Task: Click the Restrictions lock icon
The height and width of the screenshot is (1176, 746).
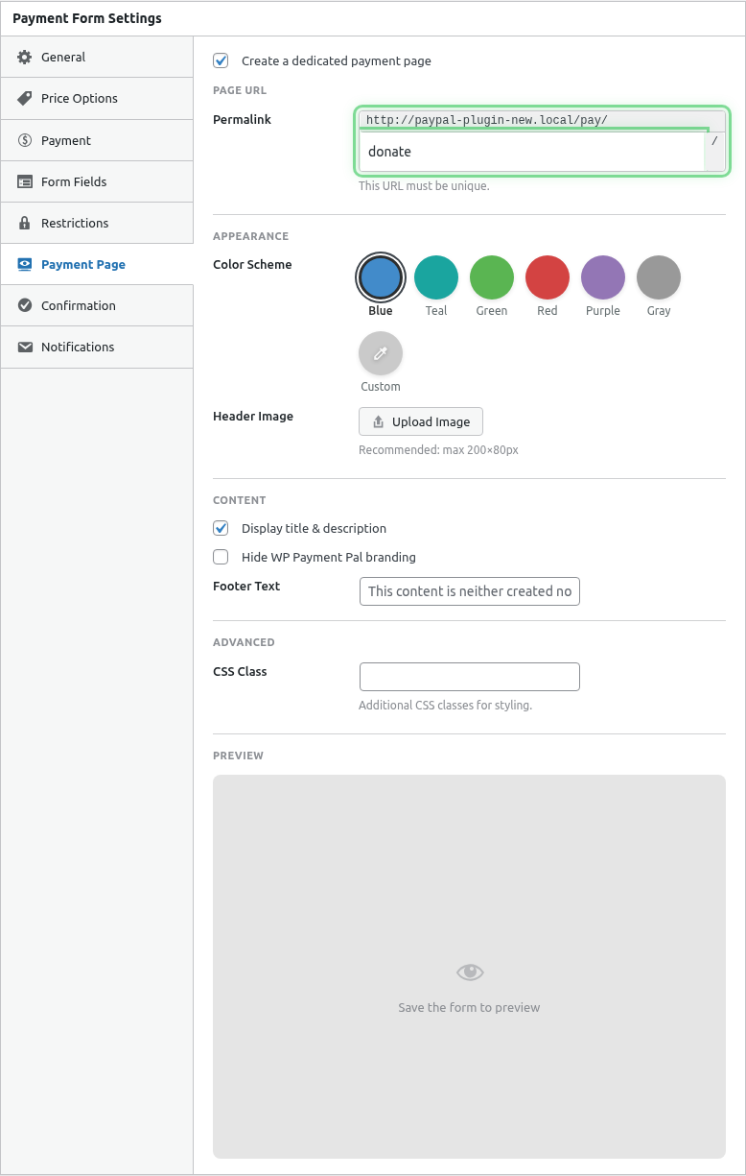Action: pos(25,223)
